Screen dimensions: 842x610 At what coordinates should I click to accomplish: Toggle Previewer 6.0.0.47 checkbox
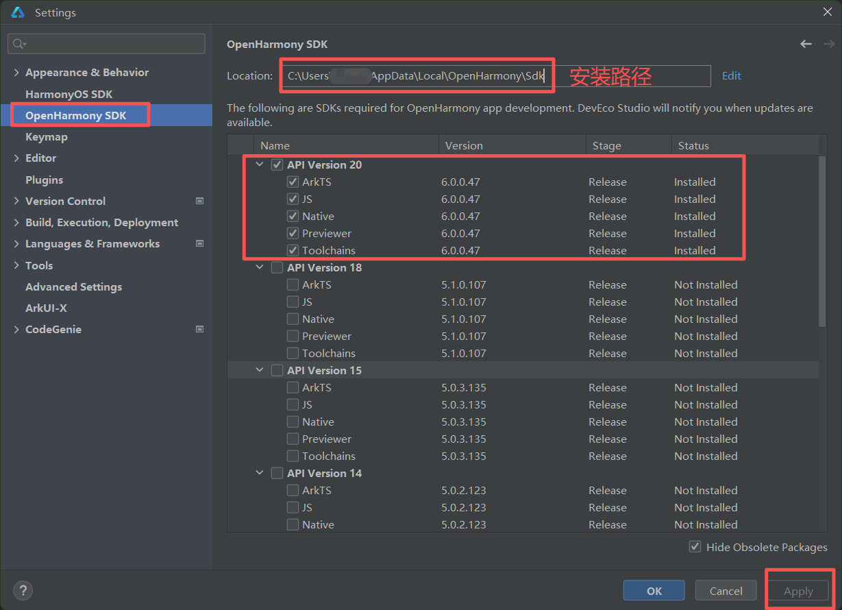coord(293,233)
